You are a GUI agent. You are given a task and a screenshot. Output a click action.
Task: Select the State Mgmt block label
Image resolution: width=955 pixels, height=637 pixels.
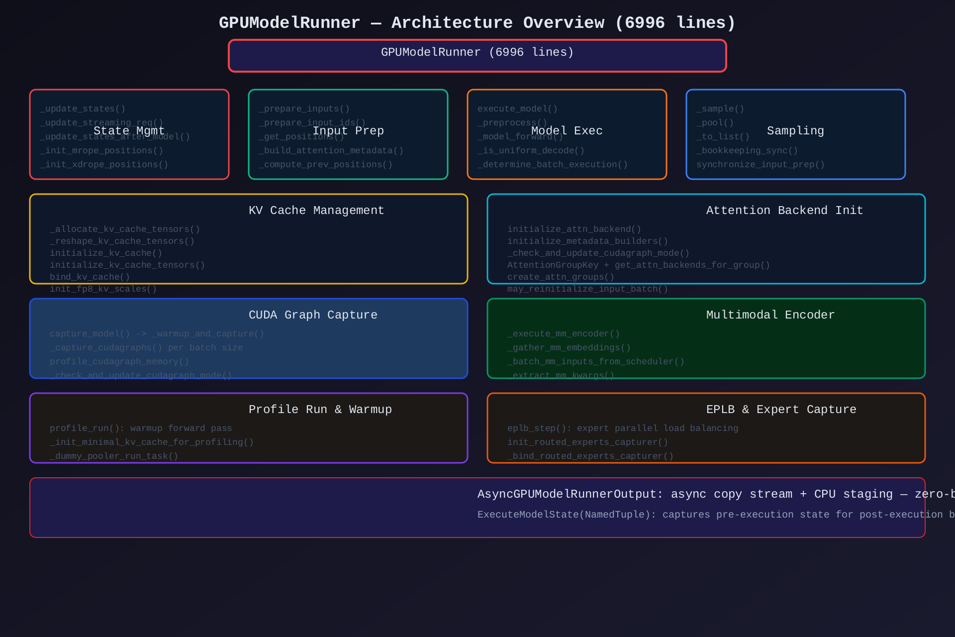[129, 131]
